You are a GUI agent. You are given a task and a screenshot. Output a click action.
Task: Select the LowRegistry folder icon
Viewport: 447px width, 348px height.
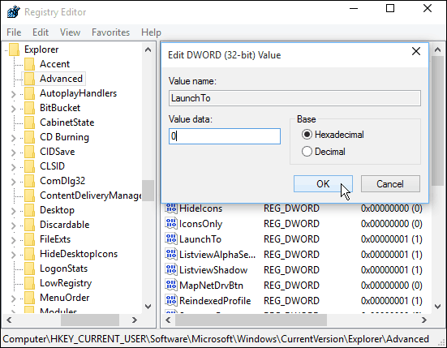pos(29,283)
